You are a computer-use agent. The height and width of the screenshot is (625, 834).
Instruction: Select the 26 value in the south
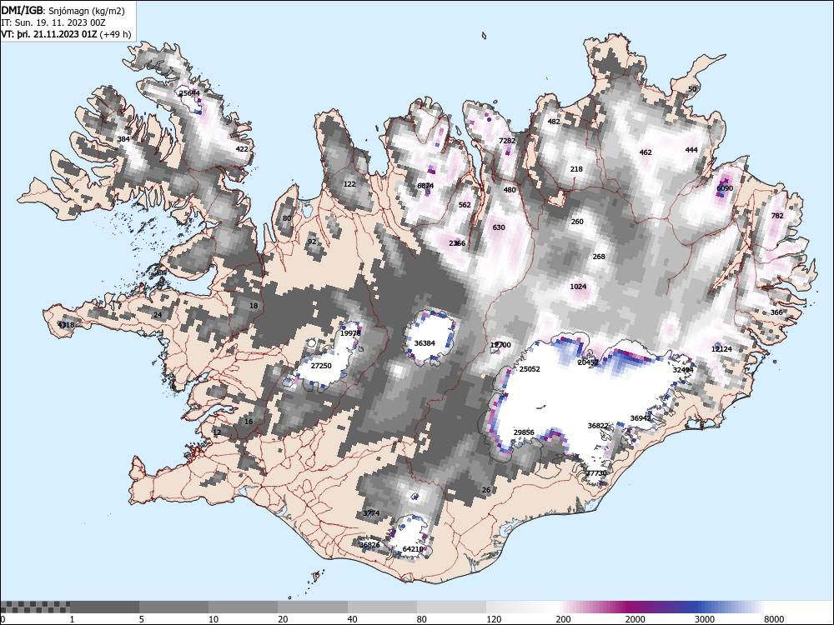point(486,490)
